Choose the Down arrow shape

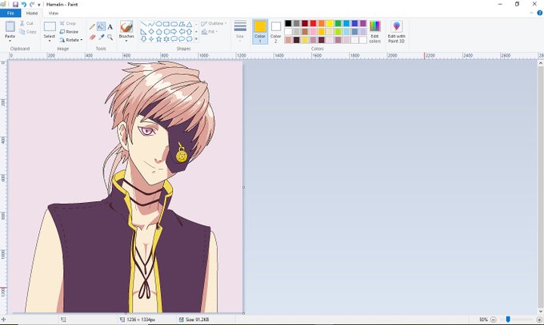pyautogui.click(x=143, y=39)
